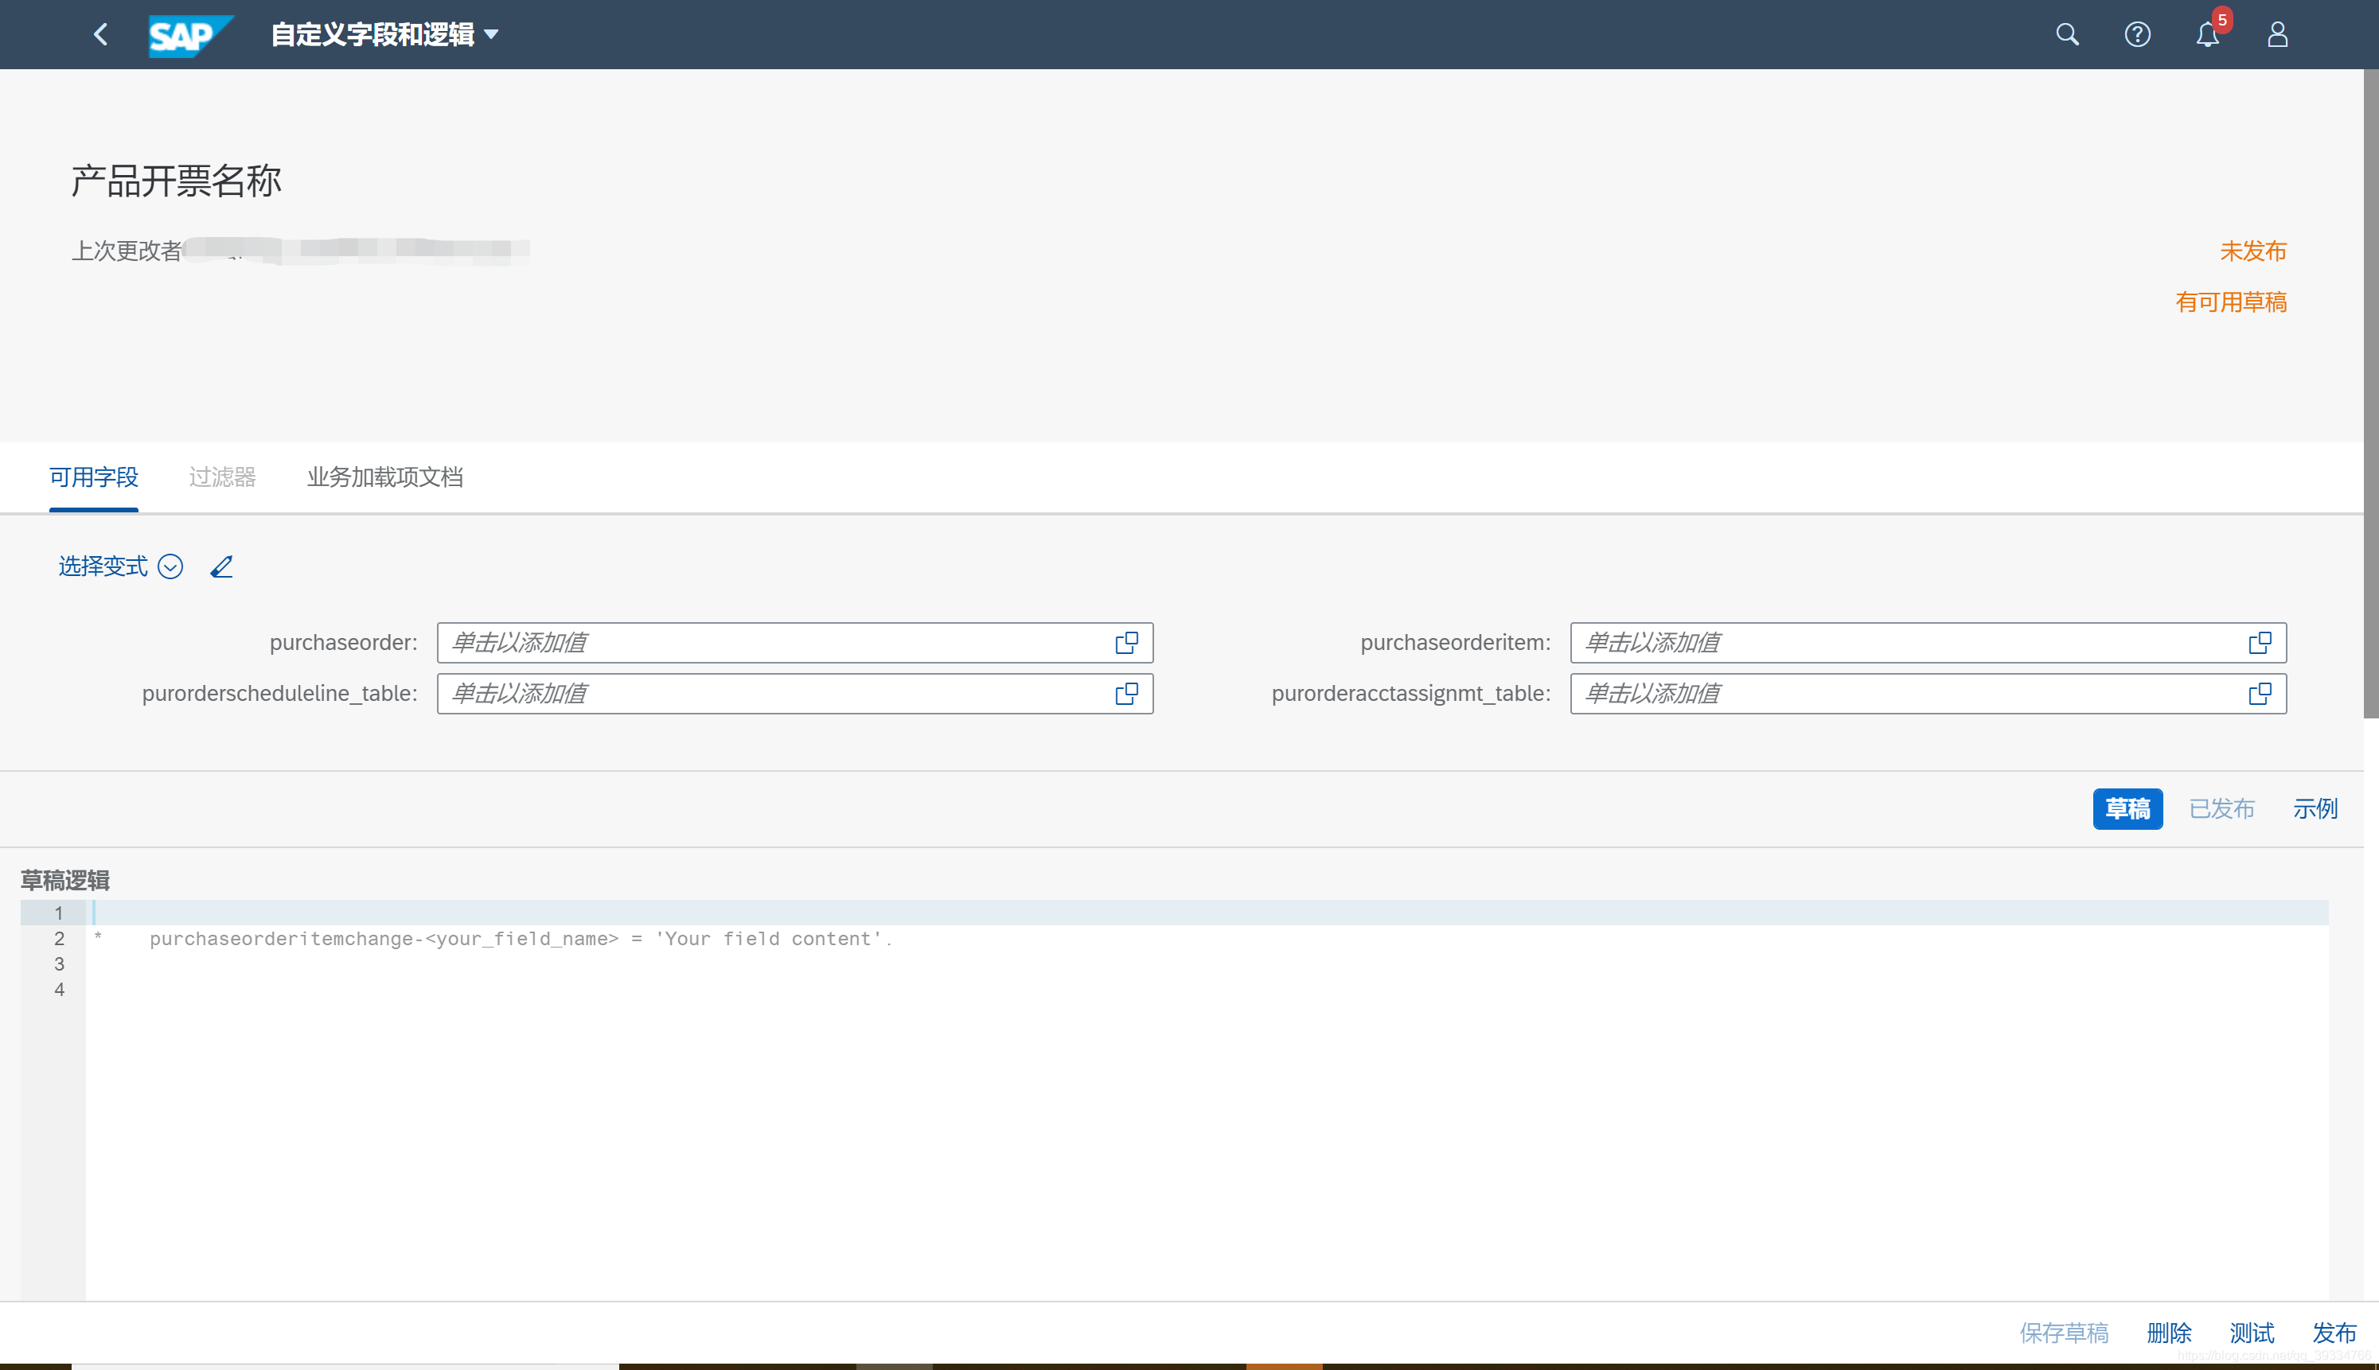Open value help for purorderscheduleline_table field

[x=1126, y=694]
